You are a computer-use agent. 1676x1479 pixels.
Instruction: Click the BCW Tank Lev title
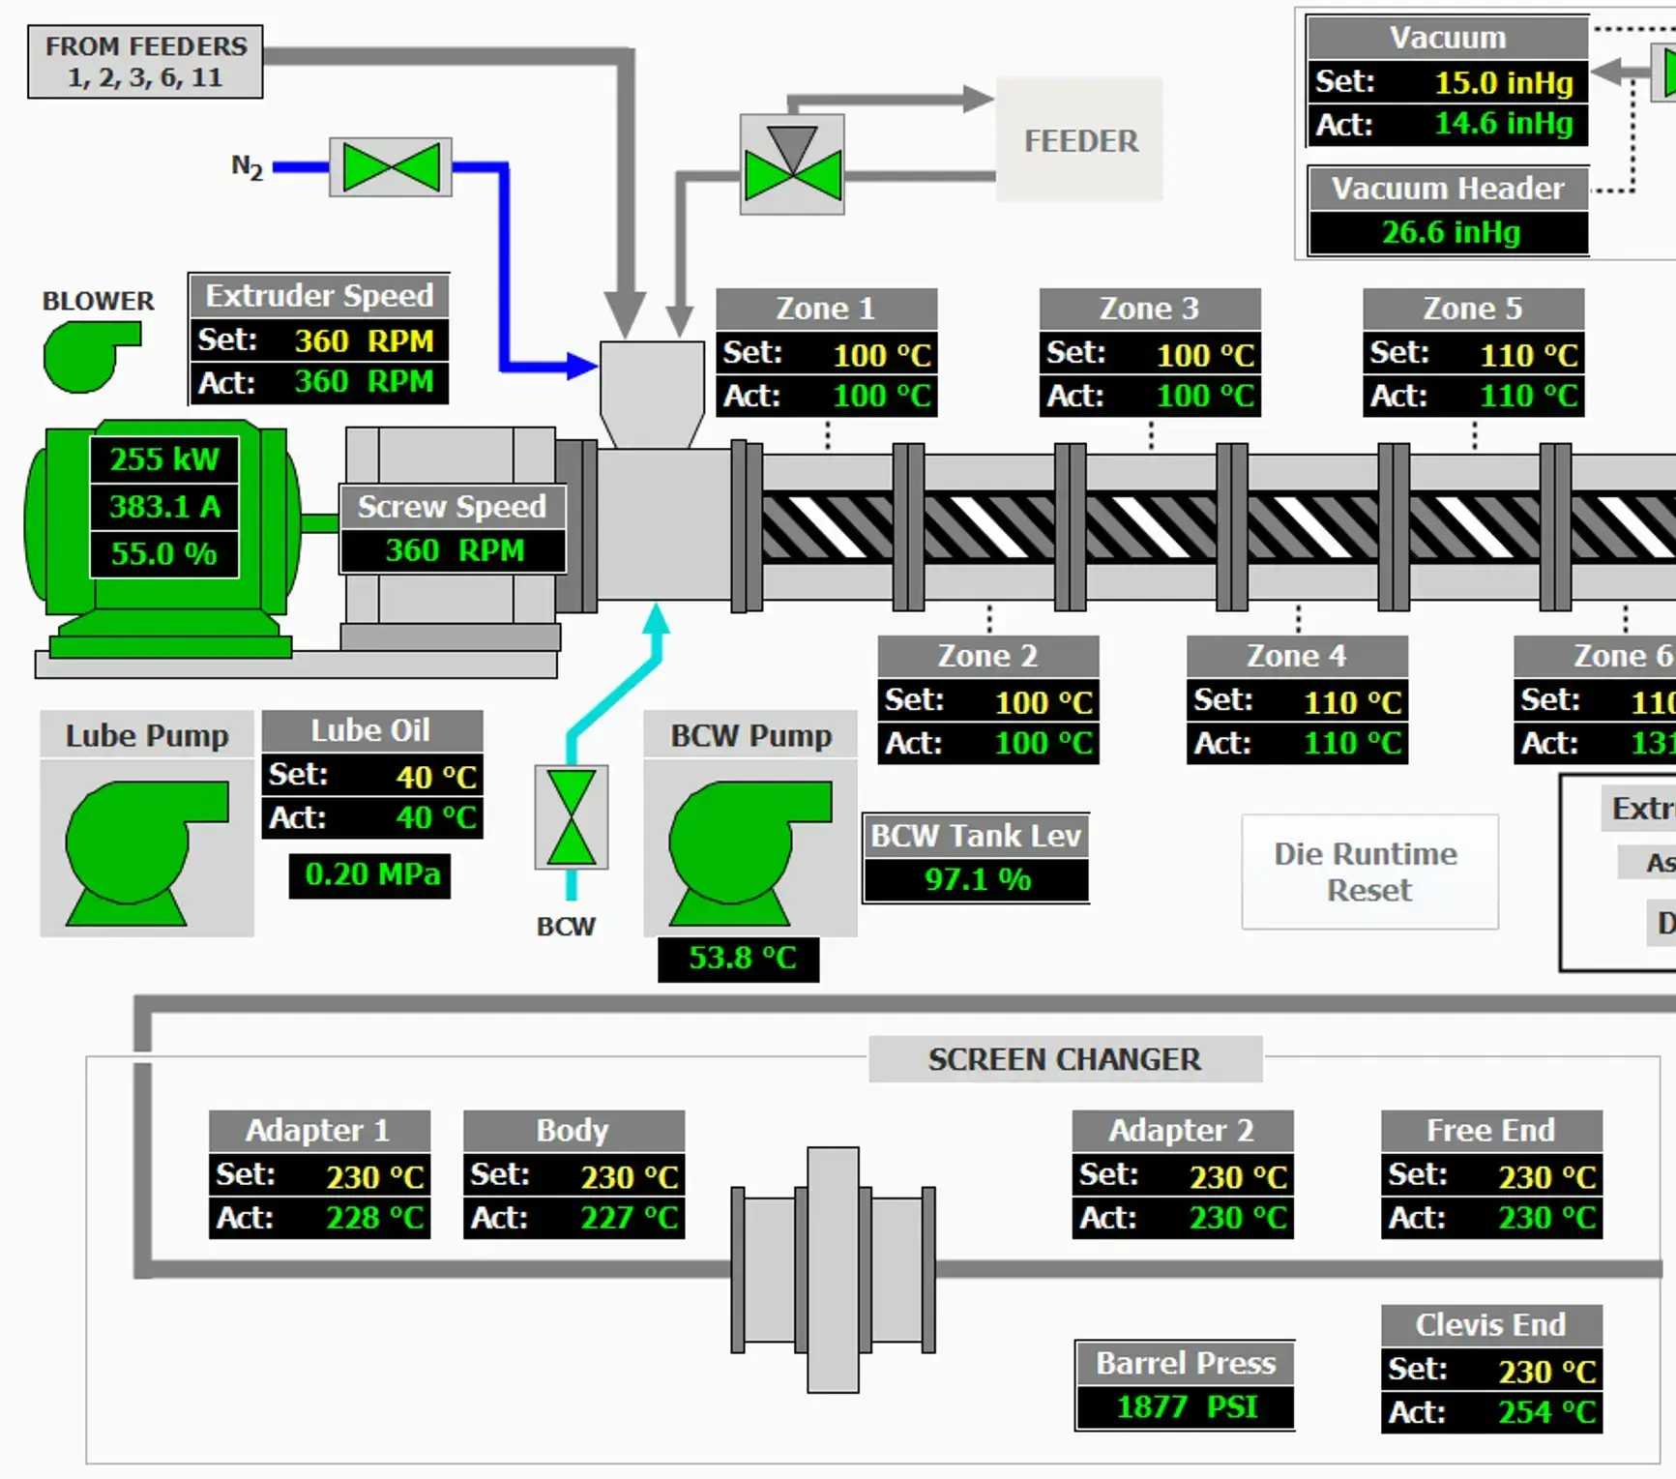(977, 836)
